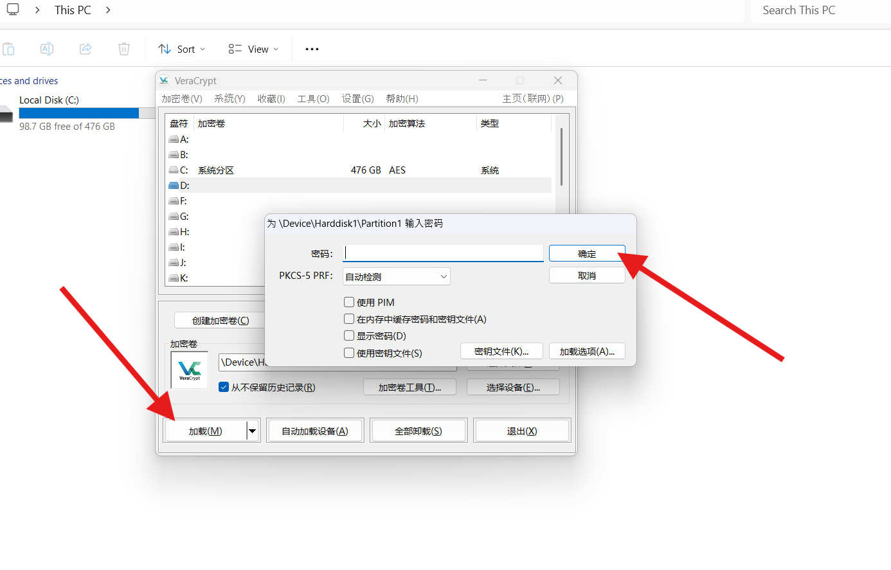
Task: Open the 系统(Y) menu
Action: pos(230,98)
